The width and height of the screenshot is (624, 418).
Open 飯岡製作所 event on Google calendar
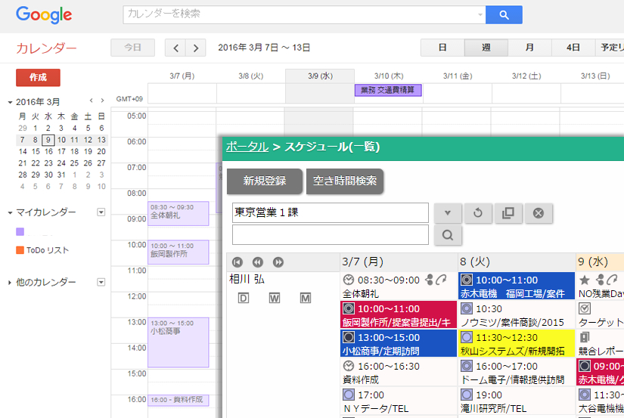pyautogui.click(x=179, y=252)
